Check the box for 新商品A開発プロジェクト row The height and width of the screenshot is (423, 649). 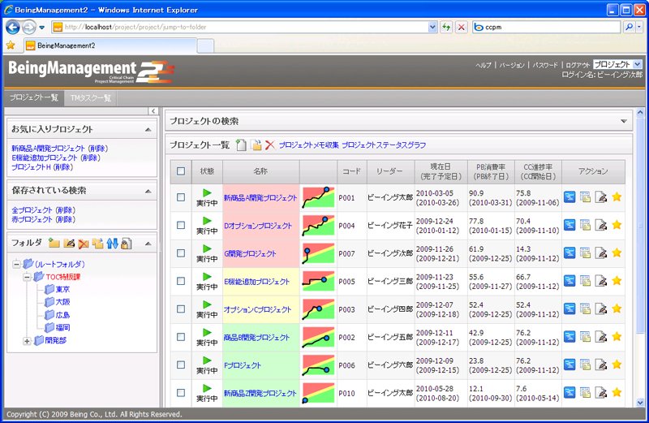[x=181, y=197]
